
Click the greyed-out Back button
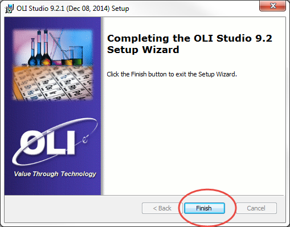(162, 208)
